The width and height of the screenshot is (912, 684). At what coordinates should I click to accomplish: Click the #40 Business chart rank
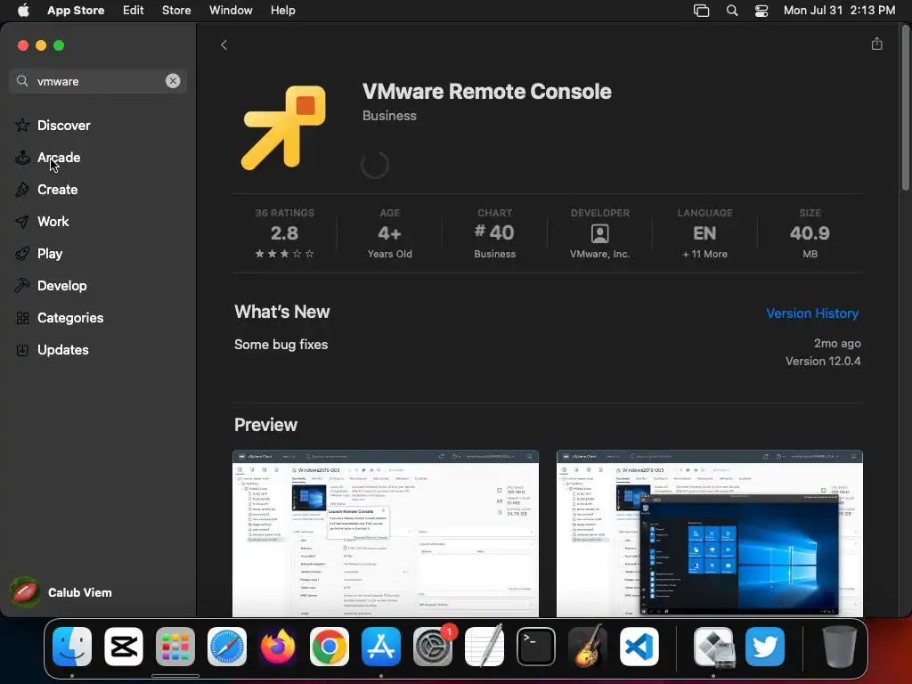click(x=494, y=233)
